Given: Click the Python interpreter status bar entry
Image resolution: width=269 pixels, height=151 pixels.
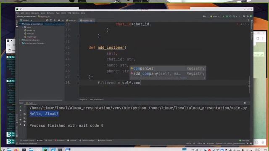Looking at the screenshot, I should point(230,143).
